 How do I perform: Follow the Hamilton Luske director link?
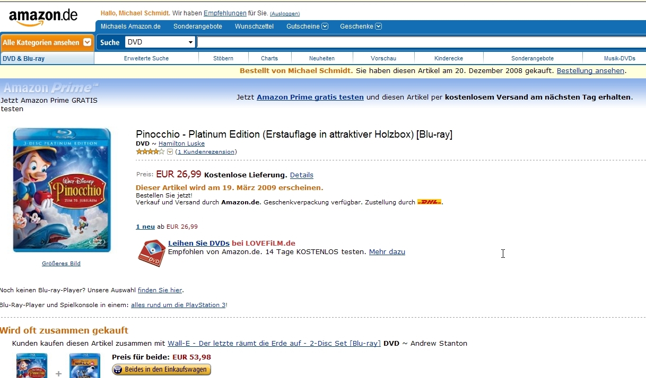click(181, 143)
